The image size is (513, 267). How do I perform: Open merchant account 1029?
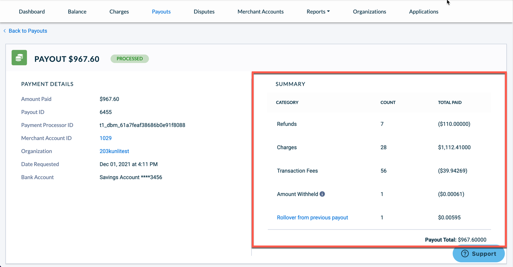point(106,138)
